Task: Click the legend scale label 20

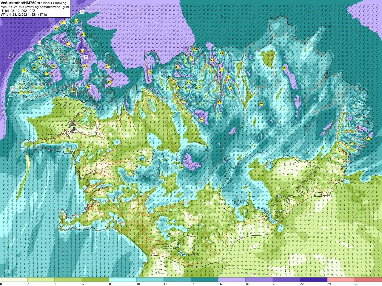Action: (275, 284)
